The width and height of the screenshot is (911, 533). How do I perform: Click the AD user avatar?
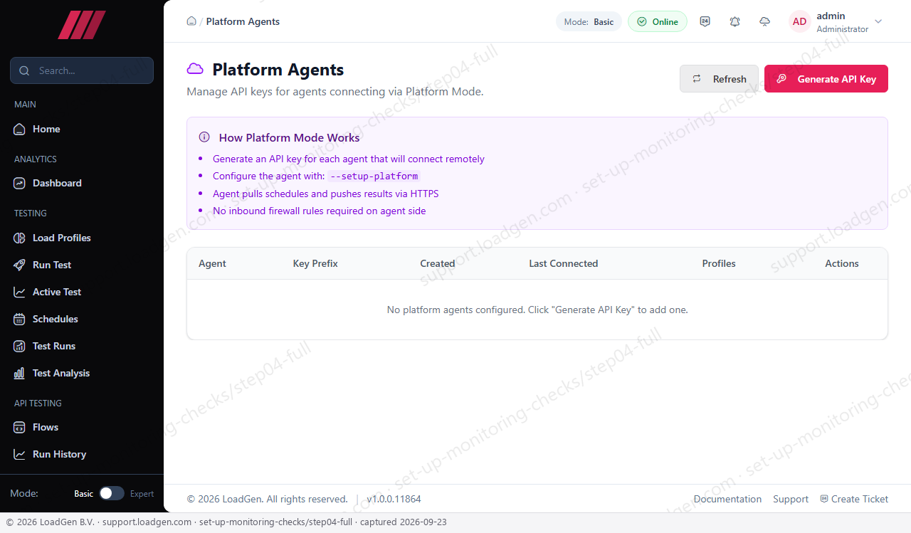point(800,21)
